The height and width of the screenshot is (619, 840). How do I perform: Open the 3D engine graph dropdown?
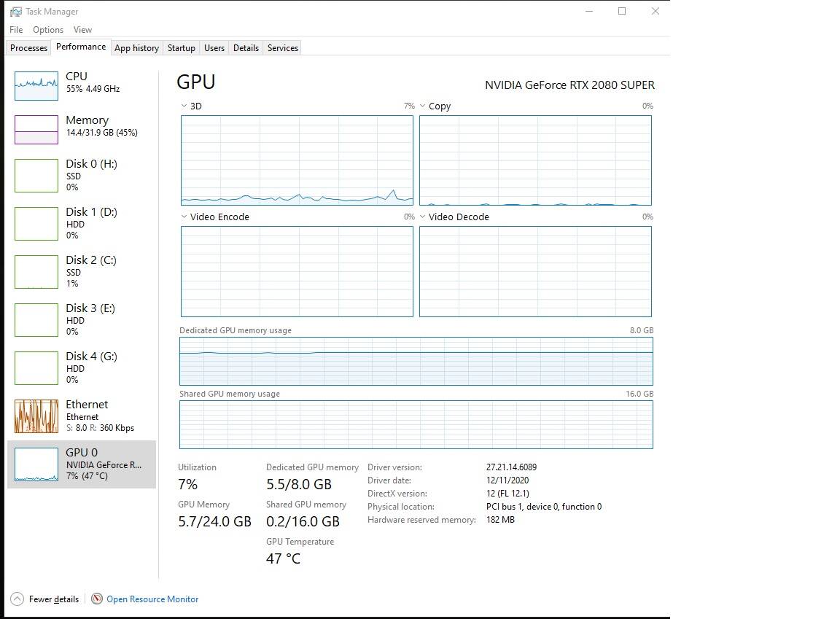[x=184, y=106]
